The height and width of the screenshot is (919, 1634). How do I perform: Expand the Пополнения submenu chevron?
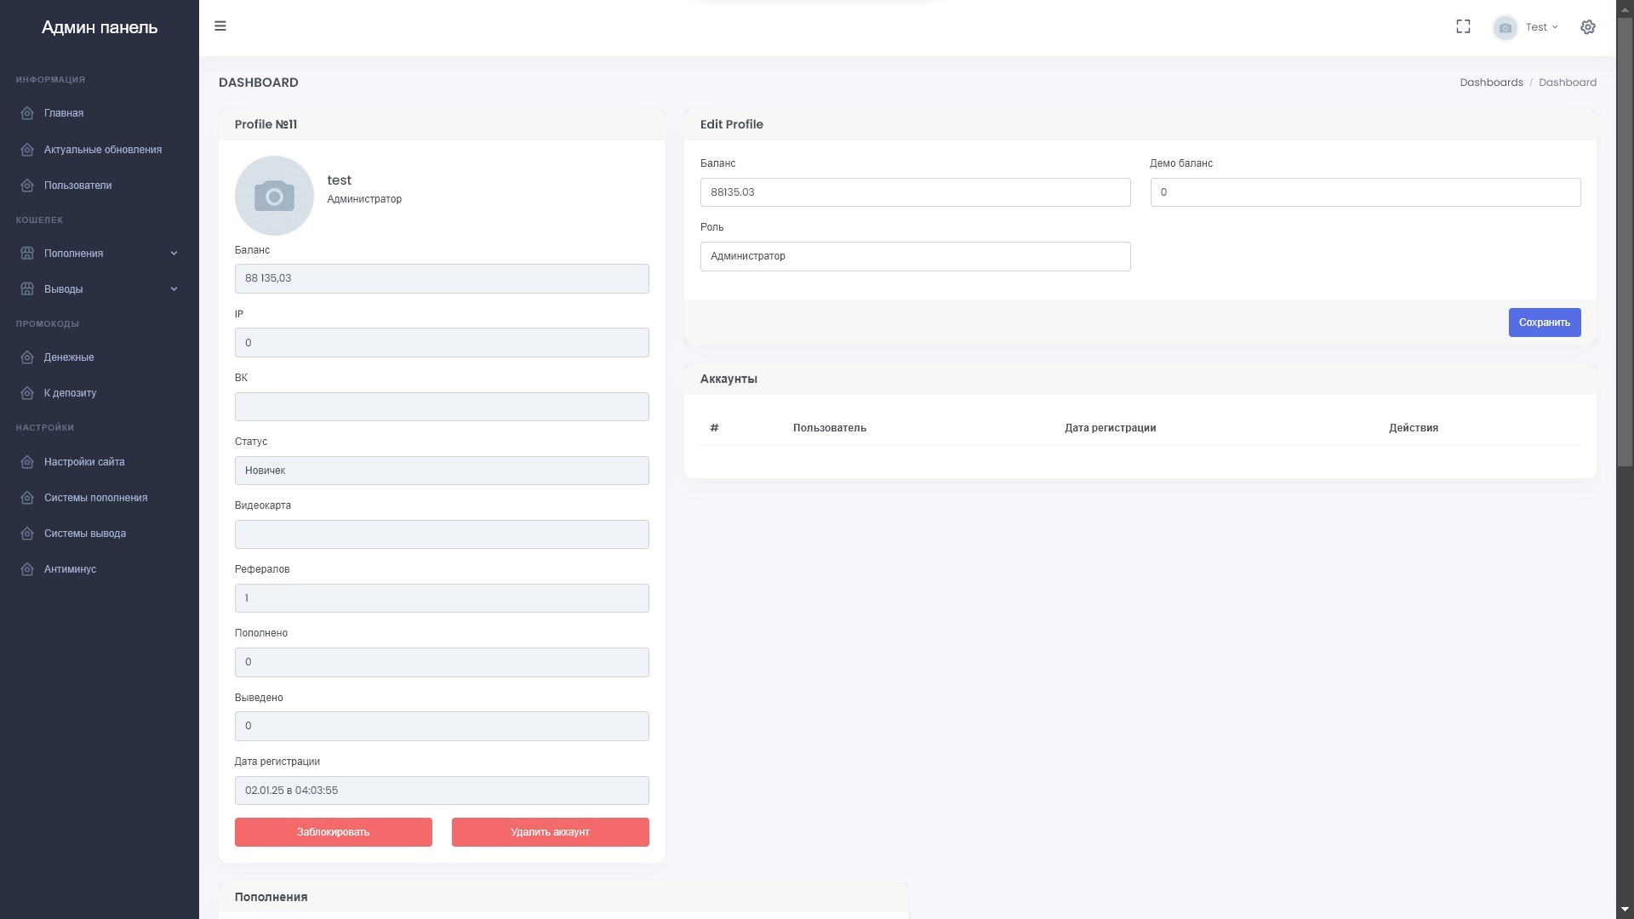point(174,254)
